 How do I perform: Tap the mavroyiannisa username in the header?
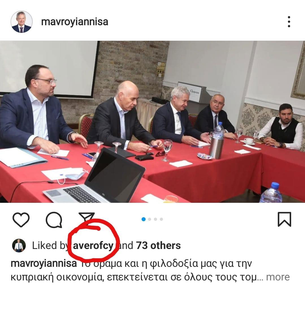click(75, 22)
